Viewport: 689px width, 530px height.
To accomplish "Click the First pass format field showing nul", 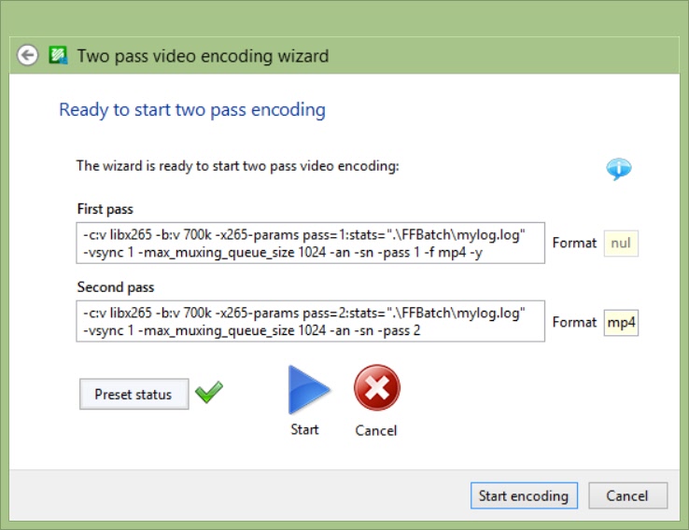I will pyautogui.click(x=621, y=244).
